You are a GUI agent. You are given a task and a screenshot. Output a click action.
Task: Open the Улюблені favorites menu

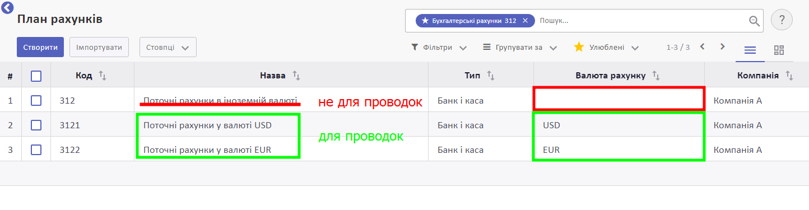[606, 48]
